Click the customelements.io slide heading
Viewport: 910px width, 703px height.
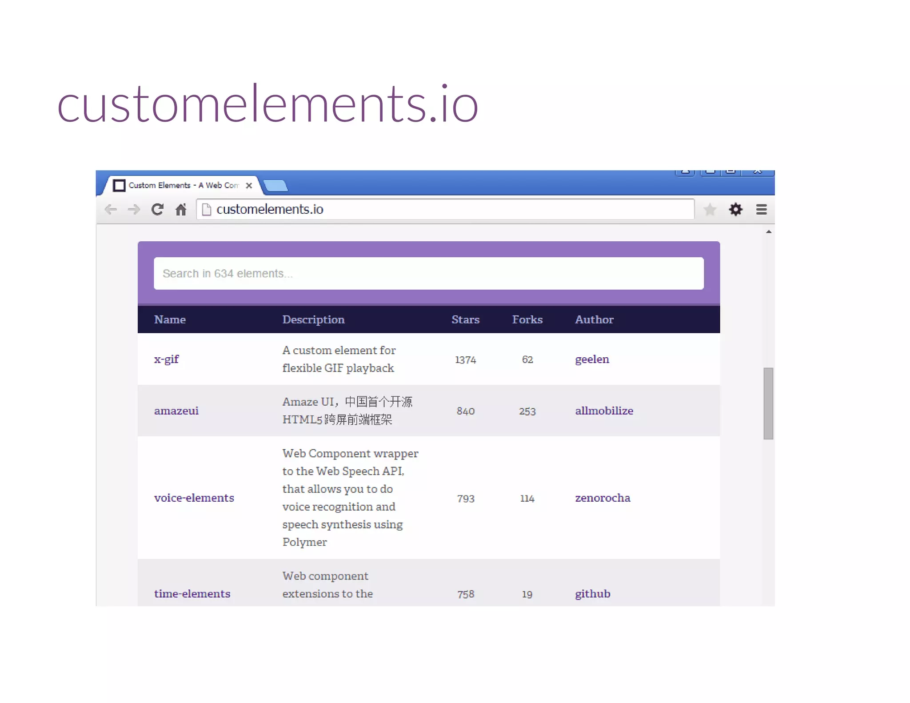(x=268, y=103)
